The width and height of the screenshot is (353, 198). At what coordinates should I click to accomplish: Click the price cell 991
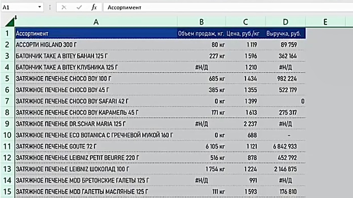click(246, 180)
